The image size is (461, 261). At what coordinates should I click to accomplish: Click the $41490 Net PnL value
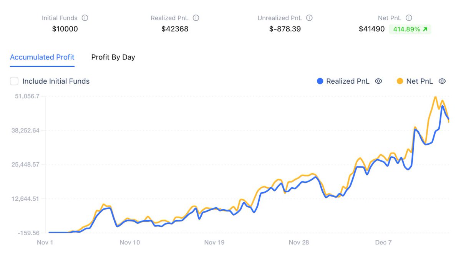372,29
